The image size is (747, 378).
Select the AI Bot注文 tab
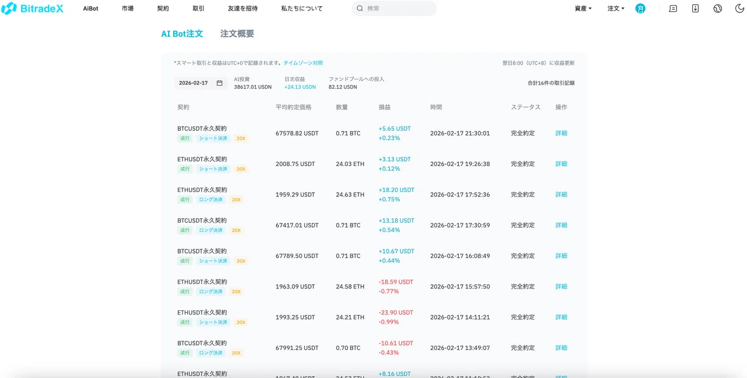tap(182, 34)
